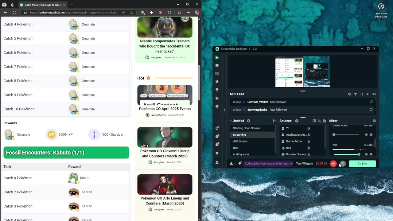Screen dimensions: 393x221
Task: Open the Mini Feed filter funnel icon
Action: [356, 94]
